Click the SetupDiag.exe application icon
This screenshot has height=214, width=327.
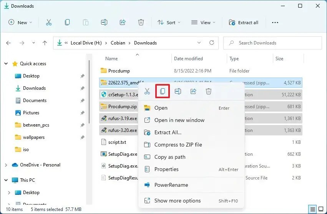coord(104,154)
